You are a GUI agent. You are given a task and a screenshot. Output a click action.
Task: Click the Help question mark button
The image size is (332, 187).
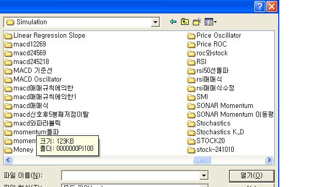[260, 6]
